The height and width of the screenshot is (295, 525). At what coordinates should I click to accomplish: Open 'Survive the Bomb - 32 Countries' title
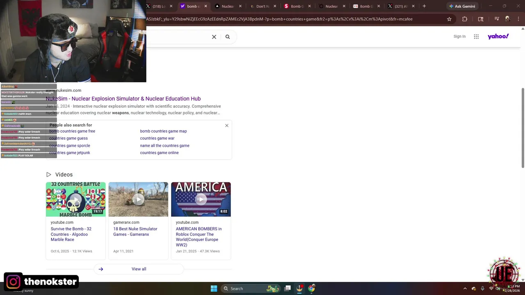(x=71, y=234)
